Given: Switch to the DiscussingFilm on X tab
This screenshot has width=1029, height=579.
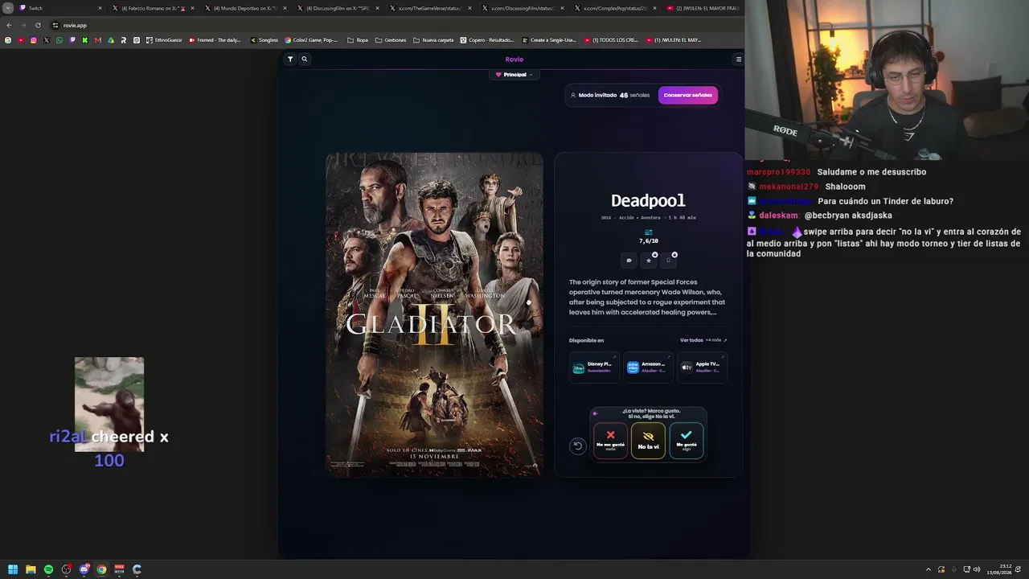Looking at the screenshot, I should click(337, 8).
